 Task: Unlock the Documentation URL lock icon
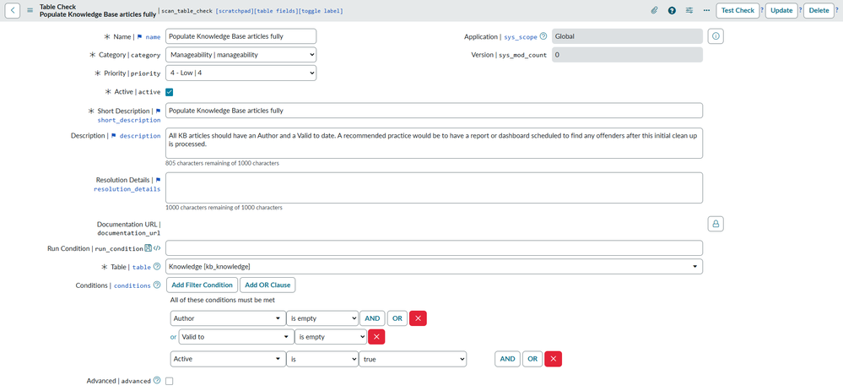pos(716,224)
